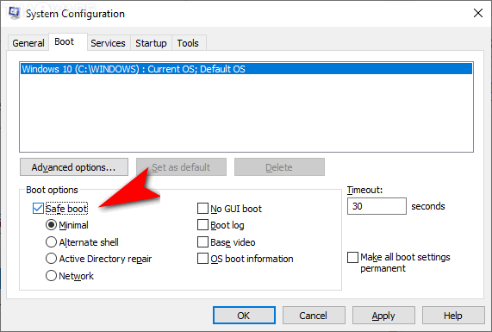Enable OS boot information checkbox

point(202,259)
